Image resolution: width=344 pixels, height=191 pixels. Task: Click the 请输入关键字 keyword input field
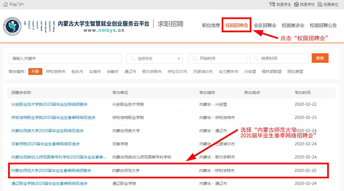(x=65, y=58)
